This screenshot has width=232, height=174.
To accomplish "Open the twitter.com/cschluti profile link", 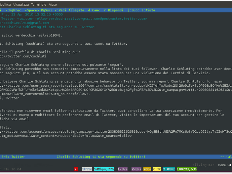I will (x=23, y=56).
